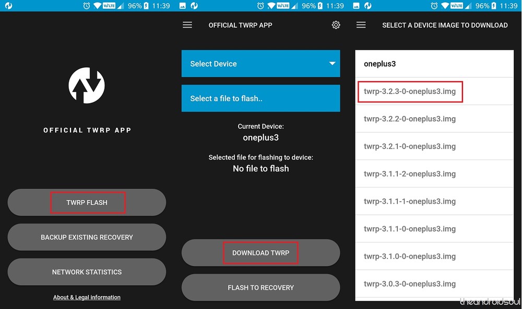Open About & Legal information link
Screen dimensions: 522x309
click(87, 298)
